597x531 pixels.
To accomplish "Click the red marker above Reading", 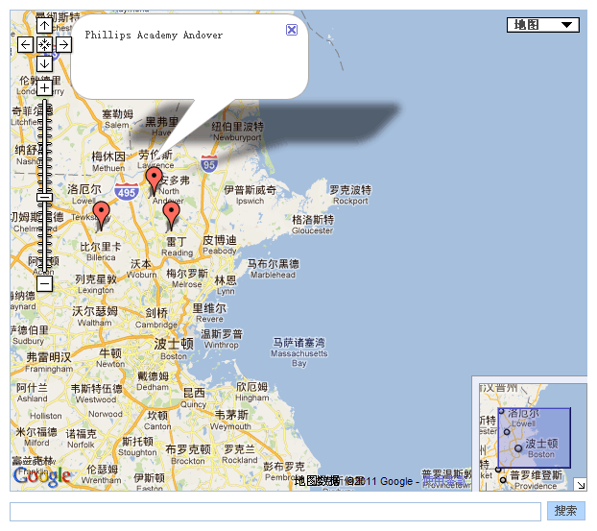I will tap(171, 216).
